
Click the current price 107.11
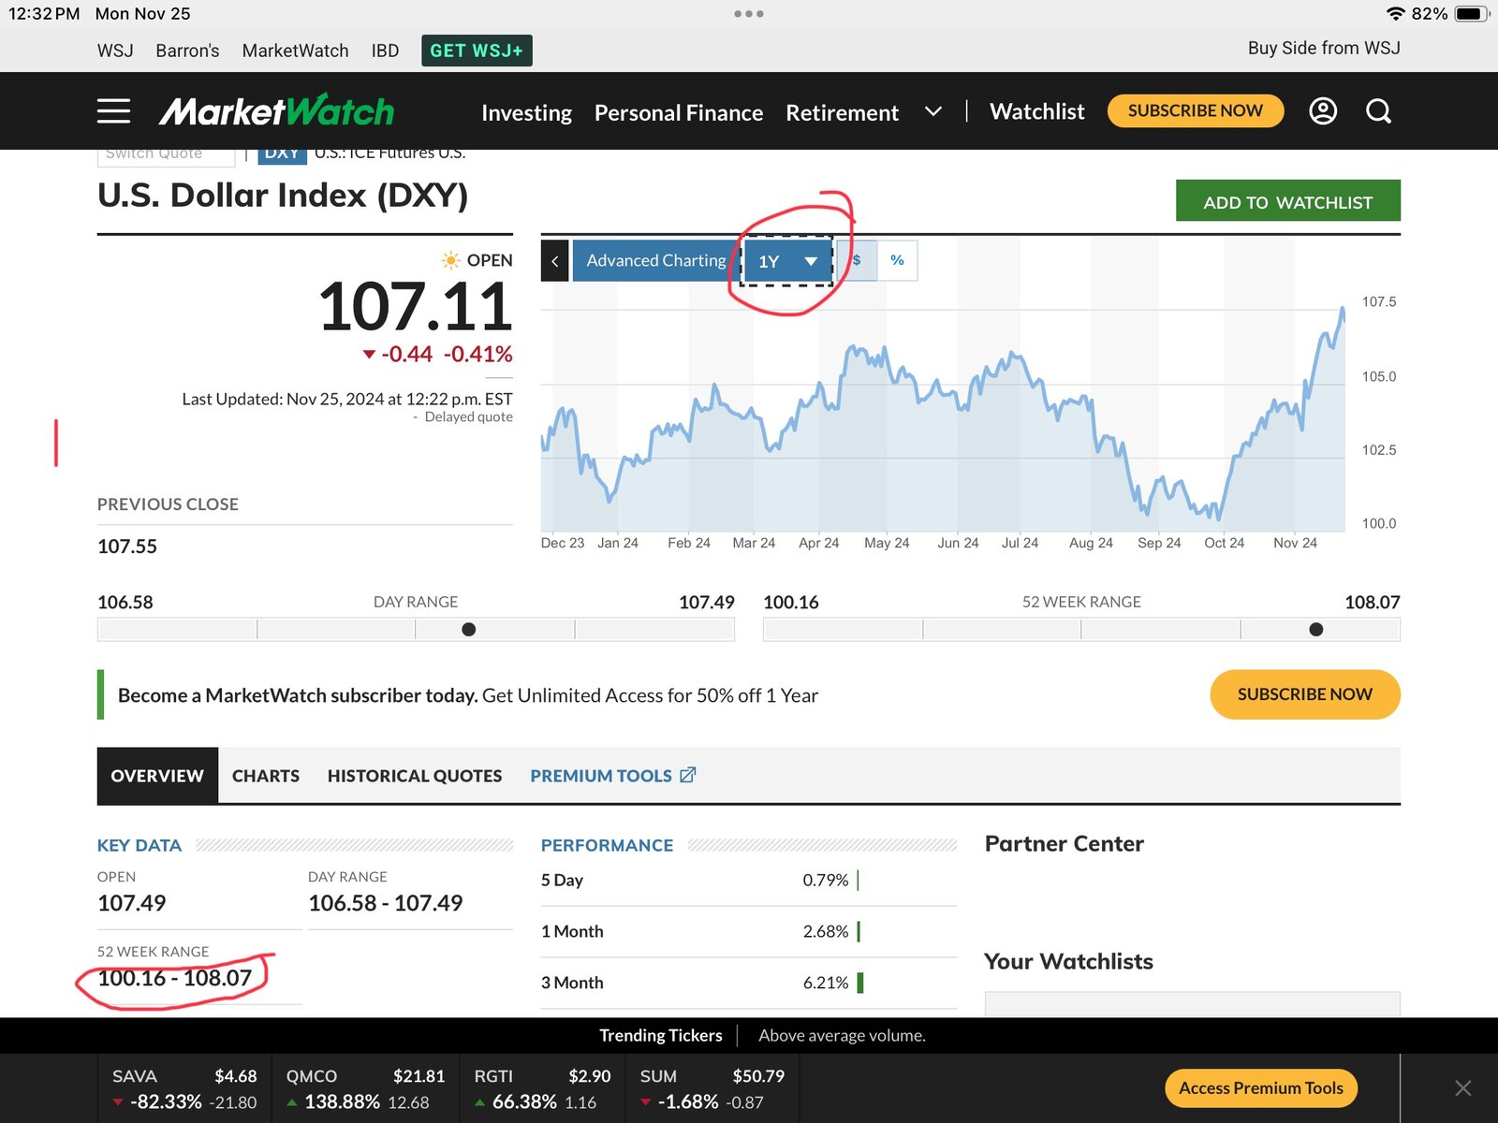coord(416,307)
